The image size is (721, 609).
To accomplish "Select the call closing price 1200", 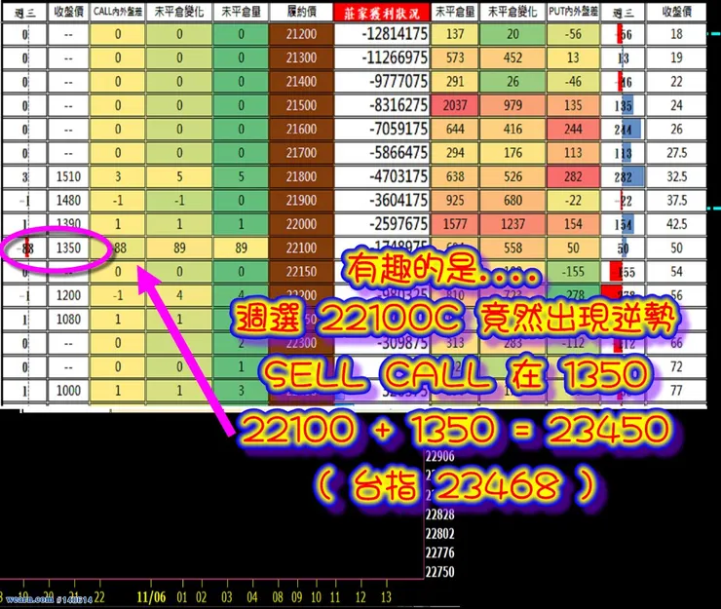I will click(68, 296).
